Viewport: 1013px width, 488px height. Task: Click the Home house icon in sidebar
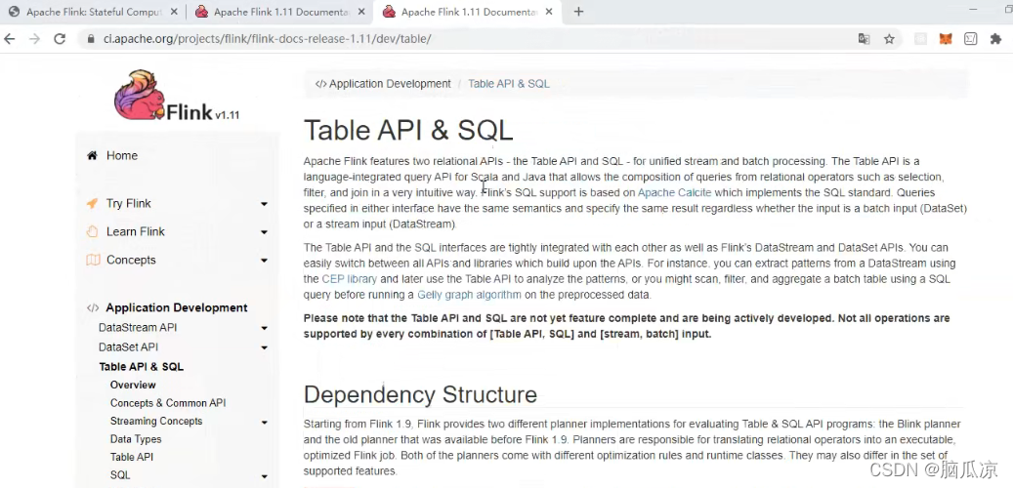(93, 155)
